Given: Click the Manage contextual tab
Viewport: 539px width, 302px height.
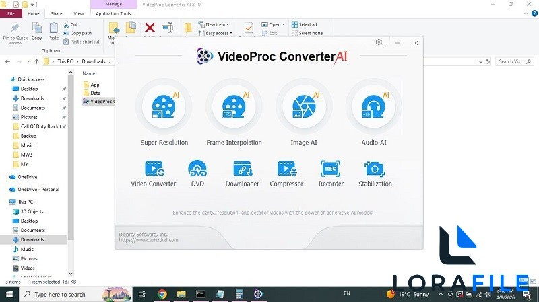Looking at the screenshot, I should pos(113,4).
